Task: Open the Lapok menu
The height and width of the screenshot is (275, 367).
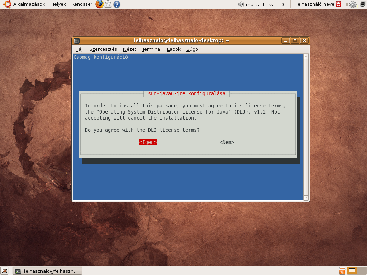Action: pyautogui.click(x=174, y=49)
